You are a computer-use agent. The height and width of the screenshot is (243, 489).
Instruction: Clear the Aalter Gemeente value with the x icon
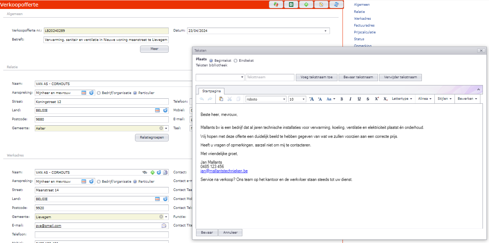pyautogui.click(x=161, y=128)
